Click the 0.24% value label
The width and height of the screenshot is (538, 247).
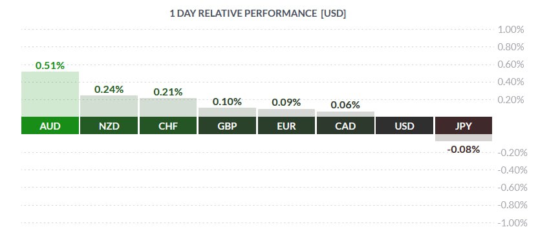point(109,89)
